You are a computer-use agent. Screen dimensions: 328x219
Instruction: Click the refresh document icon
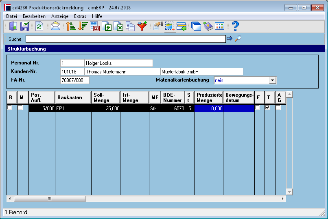(x=39, y=27)
